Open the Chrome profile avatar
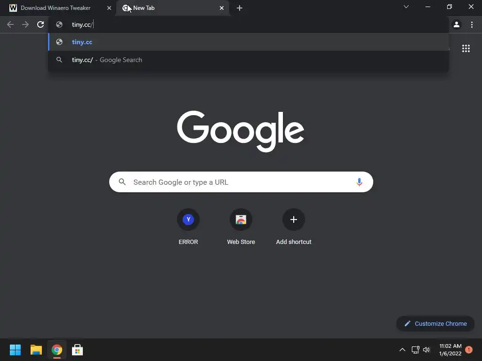This screenshot has width=482, height=361. click(457, 24)
